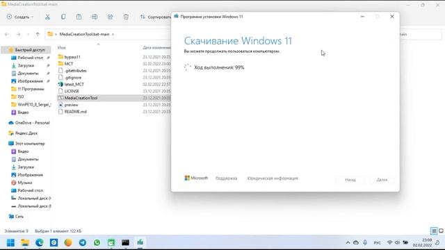Viewport: 445px width, 250px height.
Task: Click the Share icon in Explorer toolbar
Action: coord(110,17)
